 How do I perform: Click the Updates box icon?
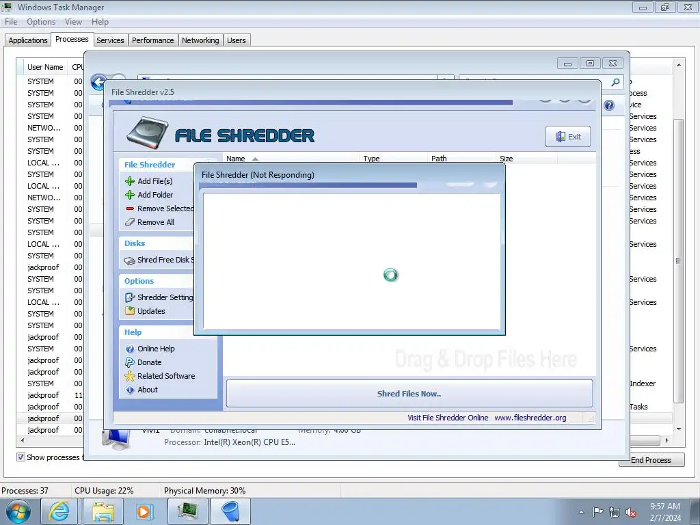pyautogui.click(x=129, y=311)
